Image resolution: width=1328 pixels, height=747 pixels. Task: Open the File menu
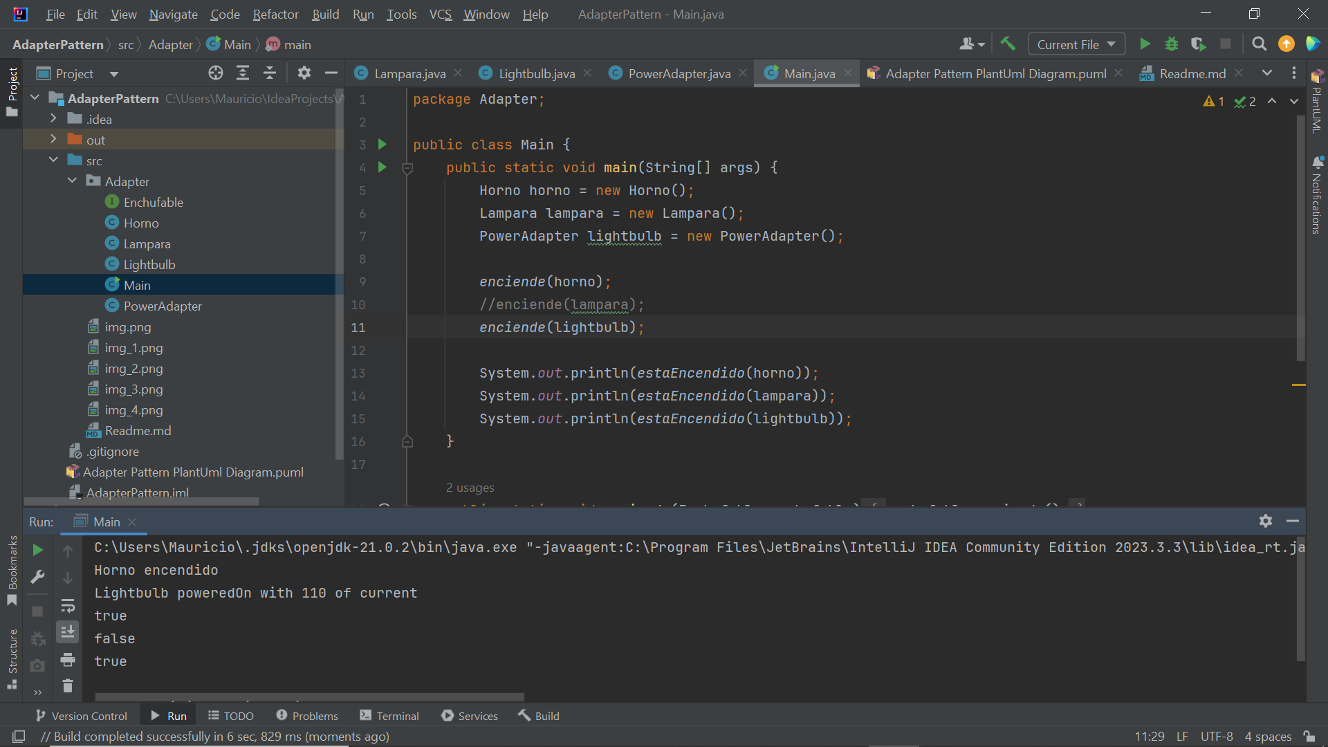tap(55, 14)
